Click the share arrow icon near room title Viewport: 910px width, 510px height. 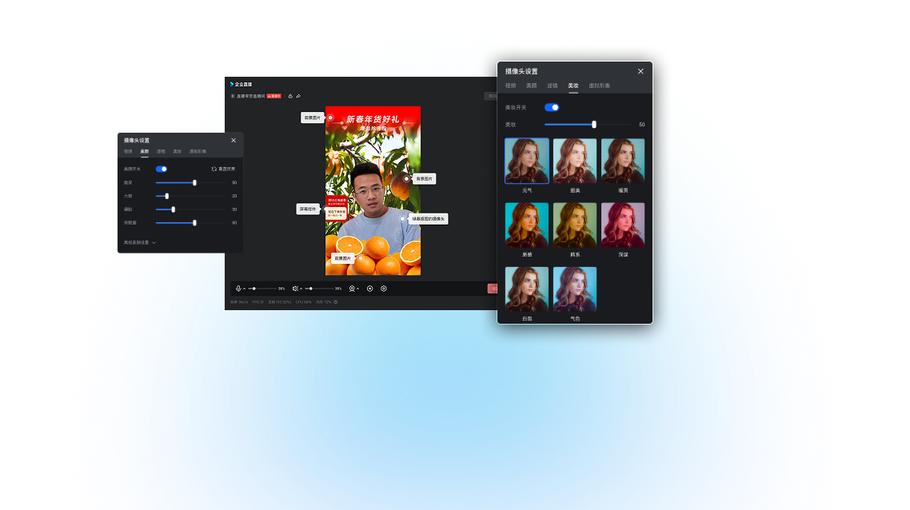[298, 96]
